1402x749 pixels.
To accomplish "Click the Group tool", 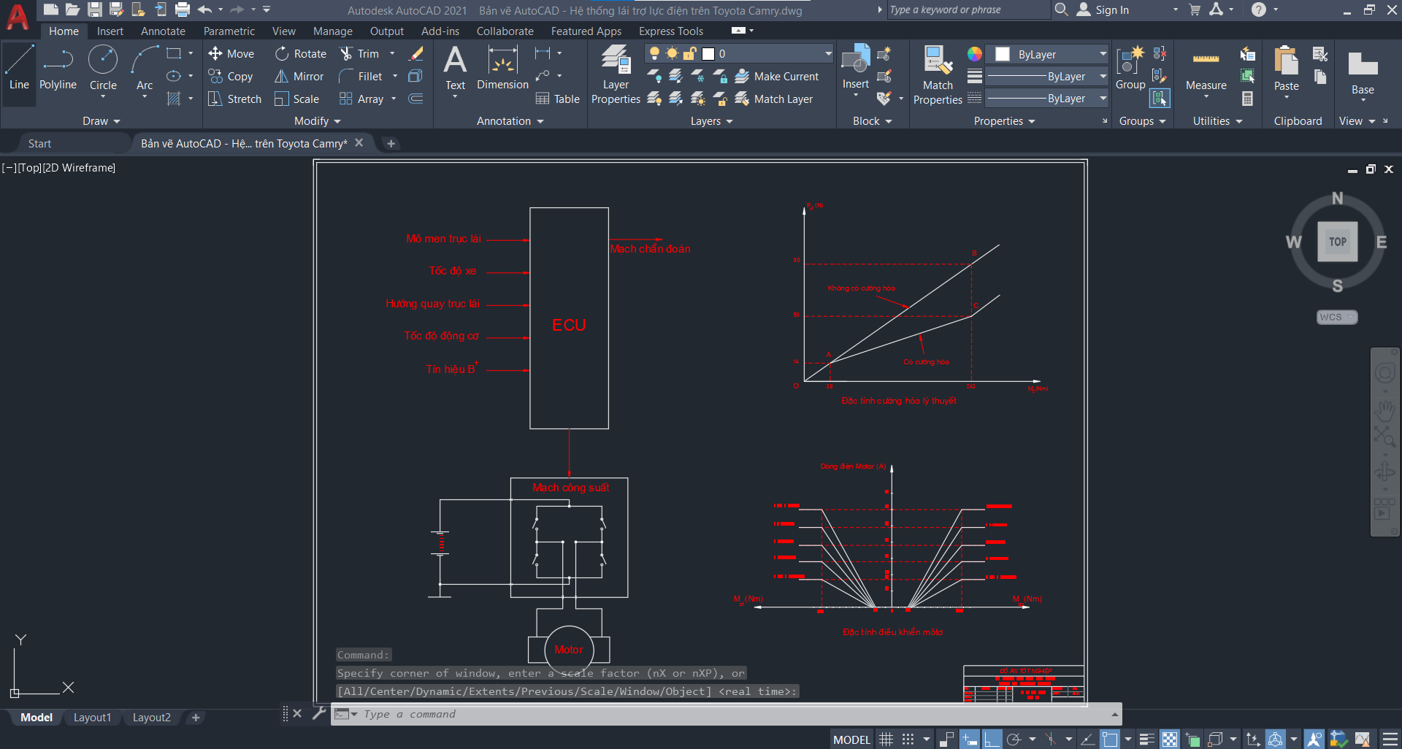I will click(x=1130, y=67).
